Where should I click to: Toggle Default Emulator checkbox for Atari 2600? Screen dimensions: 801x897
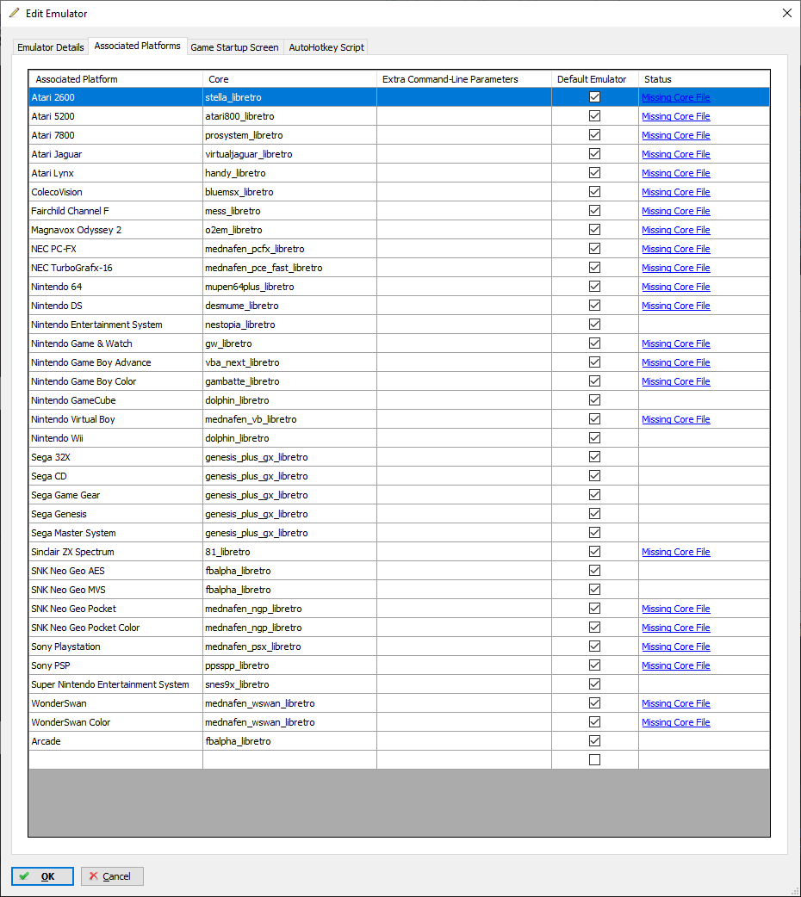595,97
